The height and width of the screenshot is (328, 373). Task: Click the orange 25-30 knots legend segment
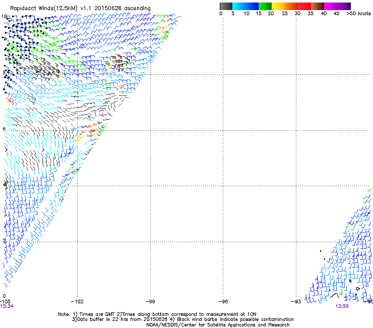(291, 6)
